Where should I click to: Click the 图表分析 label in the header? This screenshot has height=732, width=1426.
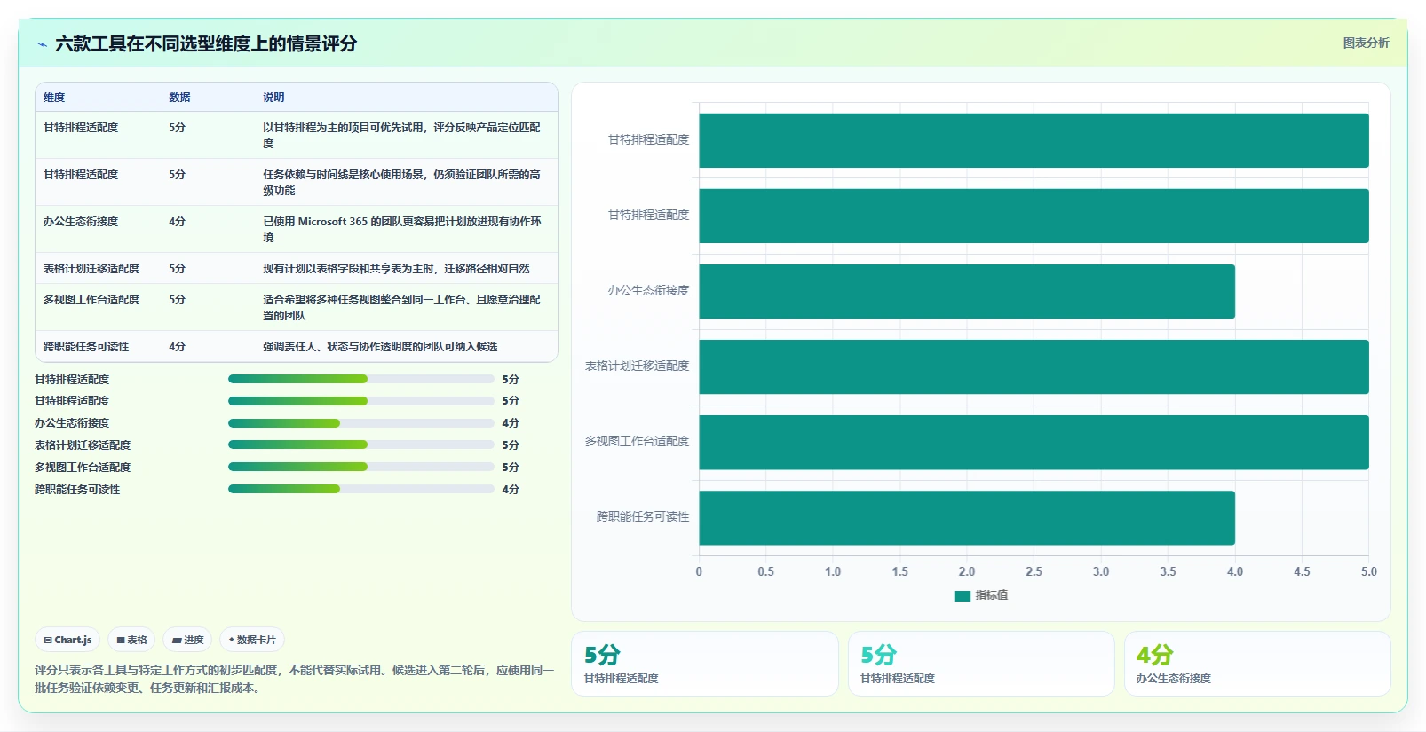(1366, 43)
